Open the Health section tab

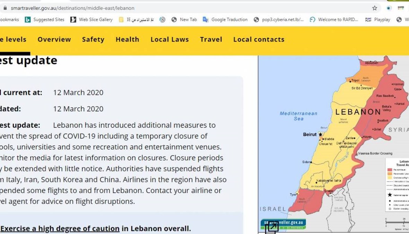click(x=127, y=39)
